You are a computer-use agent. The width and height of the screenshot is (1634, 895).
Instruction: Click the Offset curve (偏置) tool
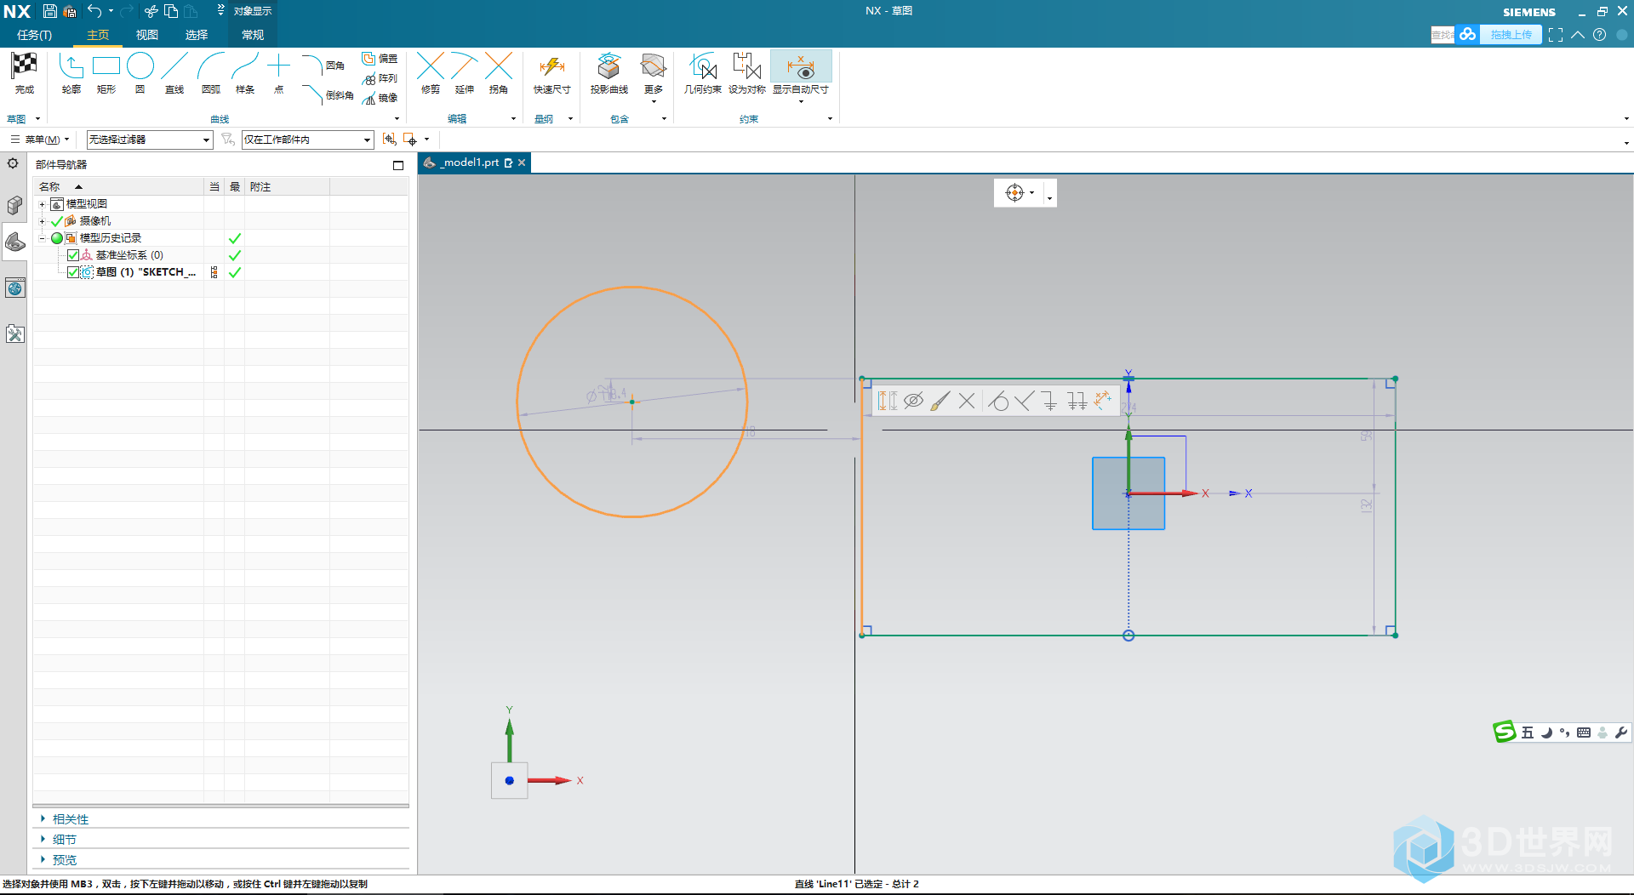380,59
